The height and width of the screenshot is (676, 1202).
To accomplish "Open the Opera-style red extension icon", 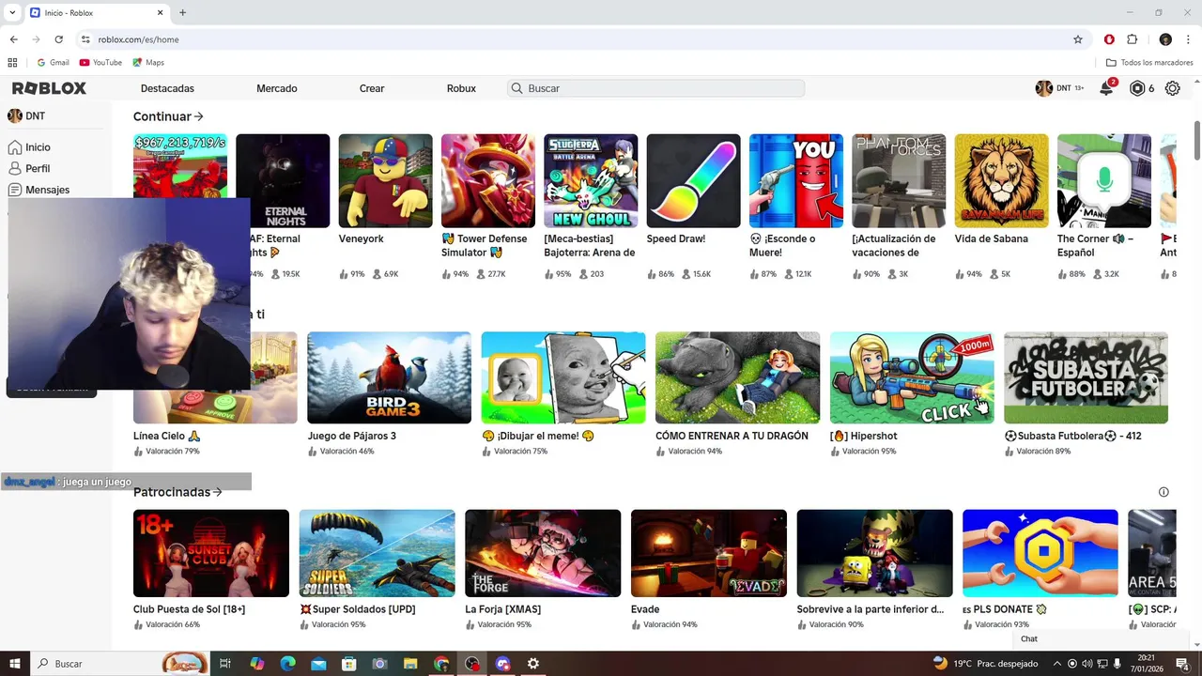I will [x=1109, y=39].
